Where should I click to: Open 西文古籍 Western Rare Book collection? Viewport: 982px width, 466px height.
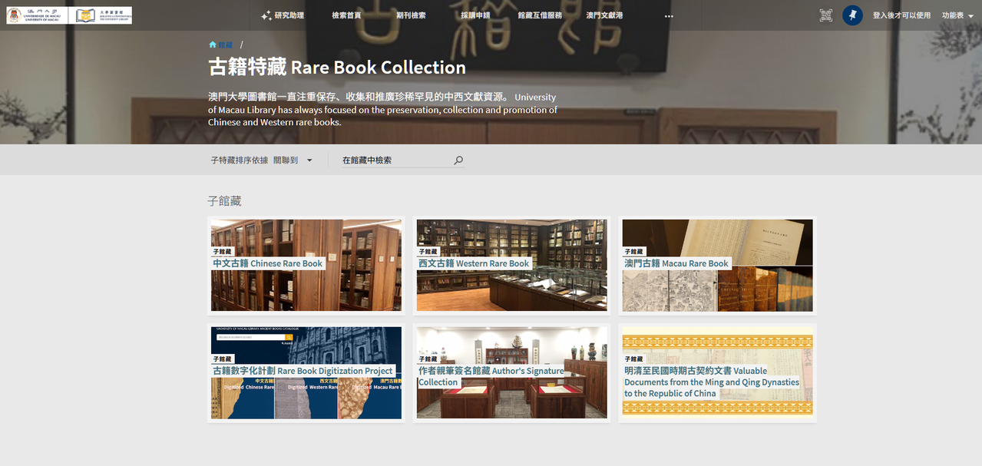pos(511,265)
